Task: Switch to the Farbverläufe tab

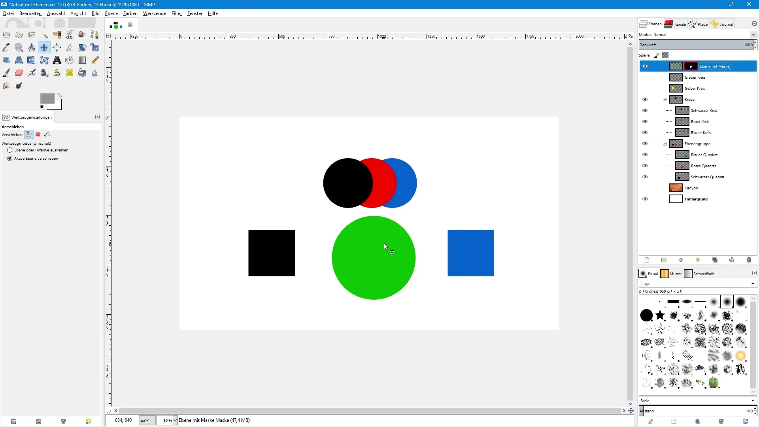Action: [x=700, y=274]
